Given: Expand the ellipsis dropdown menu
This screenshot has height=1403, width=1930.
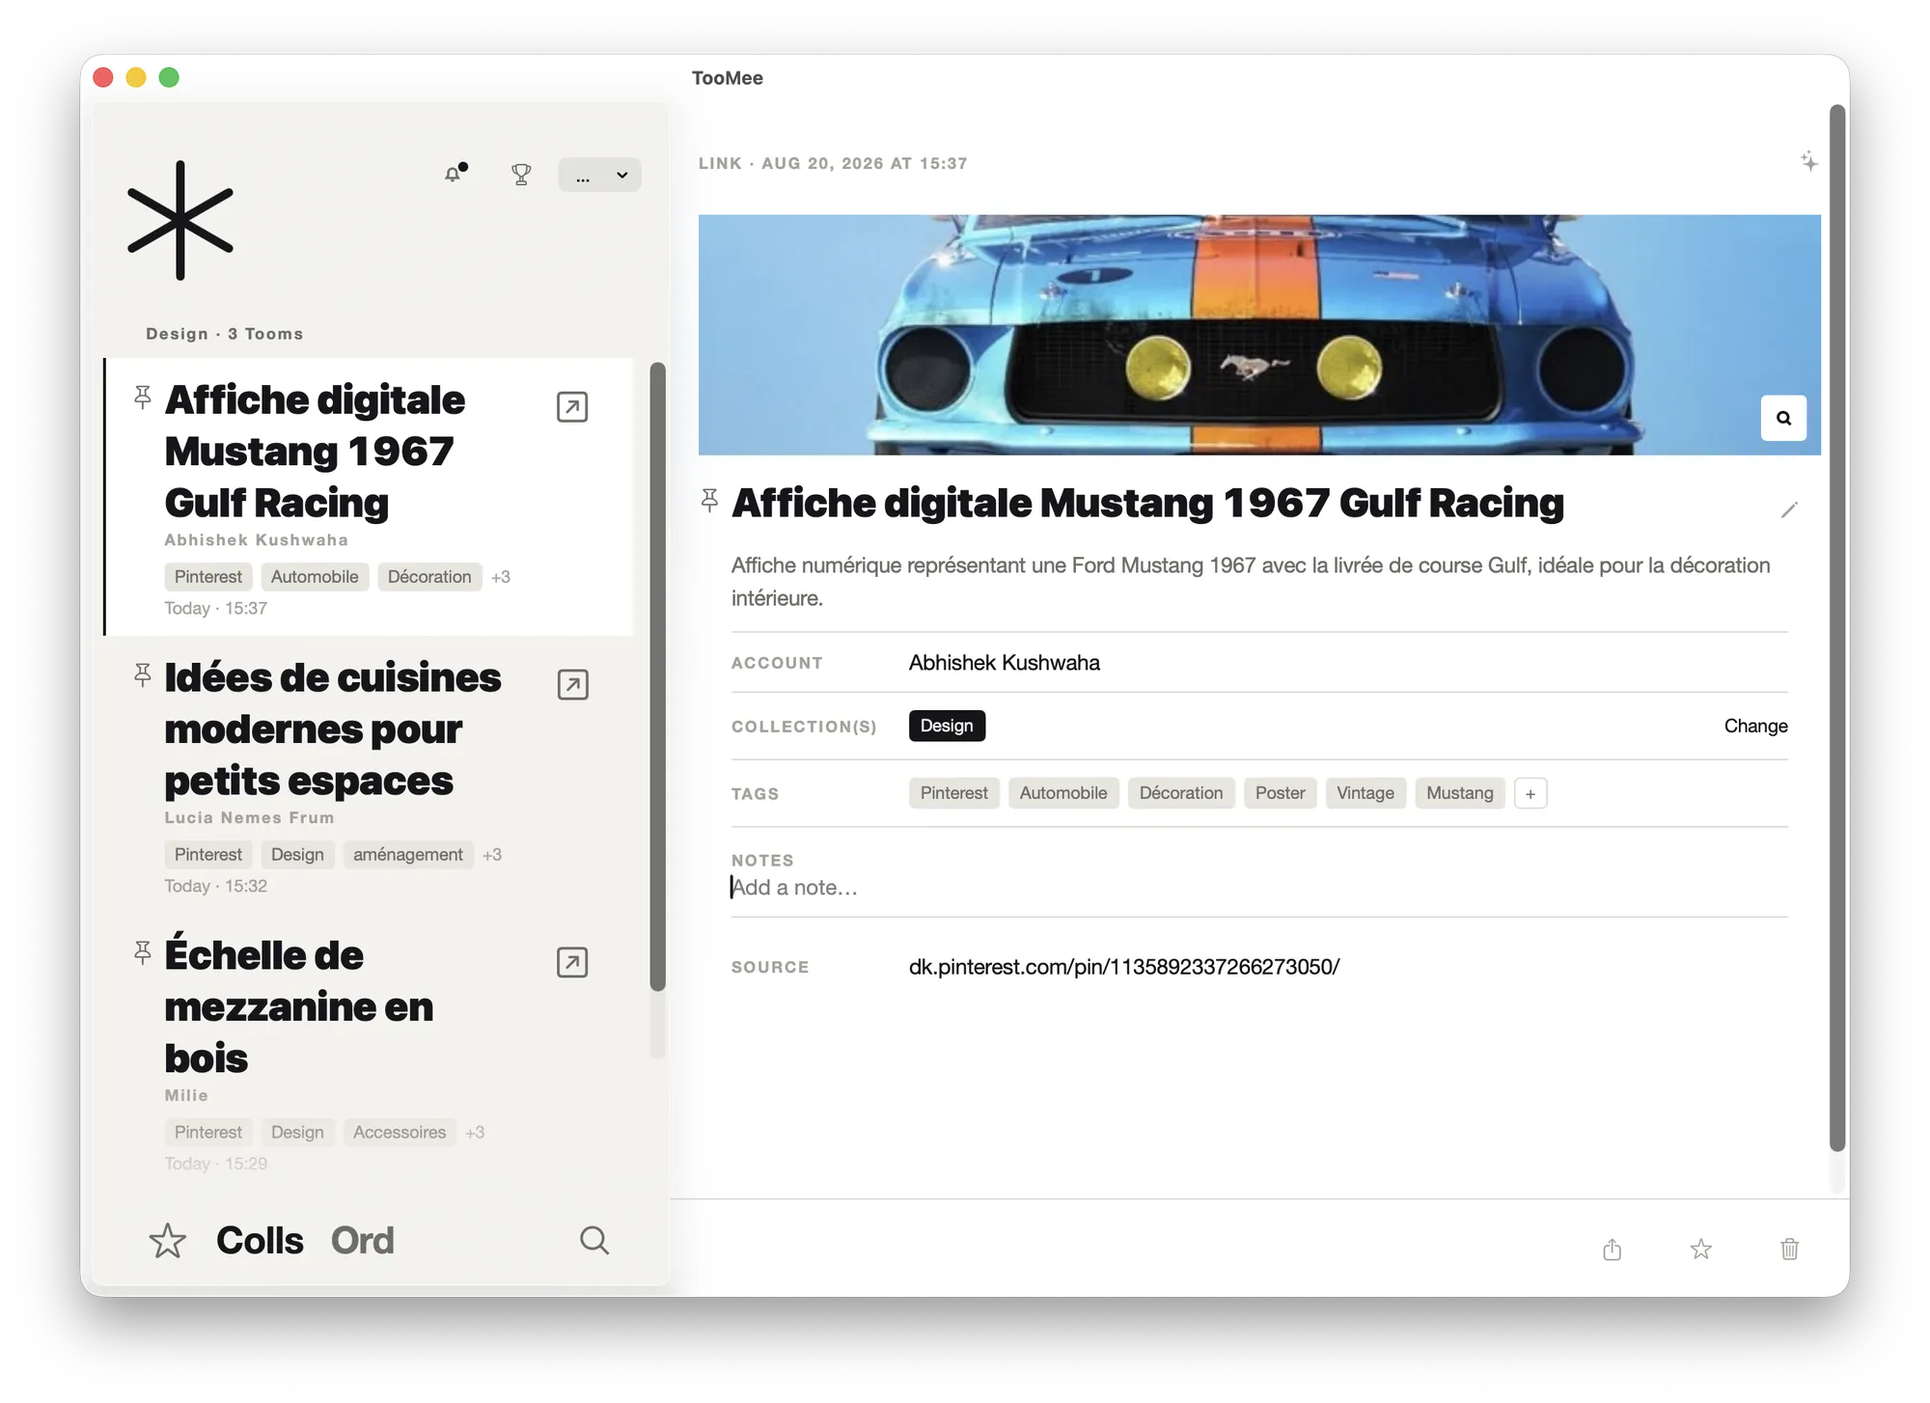Looking at the screenshot, I should [x=599, y=175].
